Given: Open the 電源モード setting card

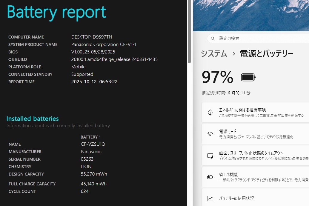Looking at the screenshot, I should click(x=255, y=134).
